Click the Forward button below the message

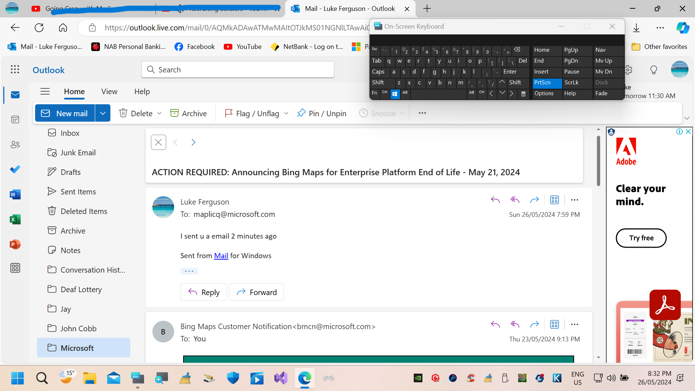click(256, 292)
